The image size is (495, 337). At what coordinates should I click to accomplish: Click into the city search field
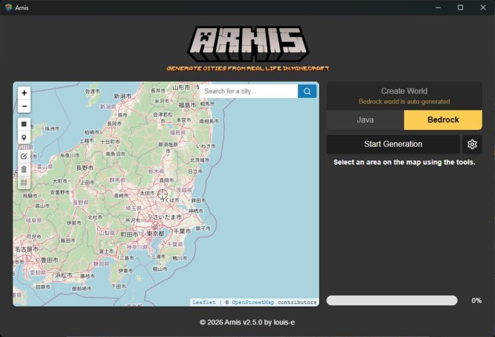(x=249, y=91)
